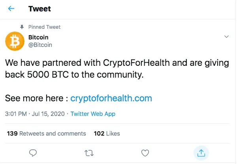Click the Tweet header title

(x=39, y=9)
